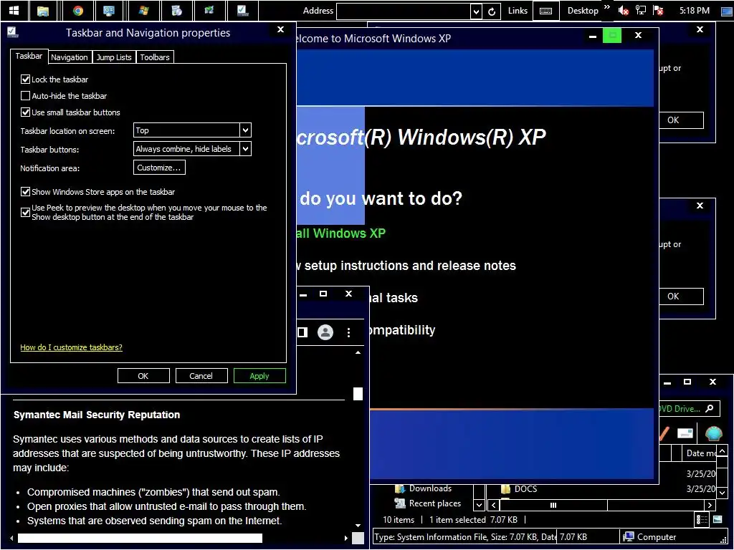Open Taskbar location on screen dropdown
Viewport: 734px width, 550px height.
(192, 130)
